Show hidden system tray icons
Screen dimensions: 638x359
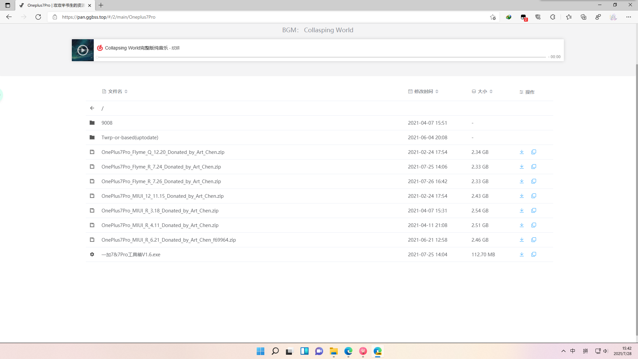[x=563, y=351]
